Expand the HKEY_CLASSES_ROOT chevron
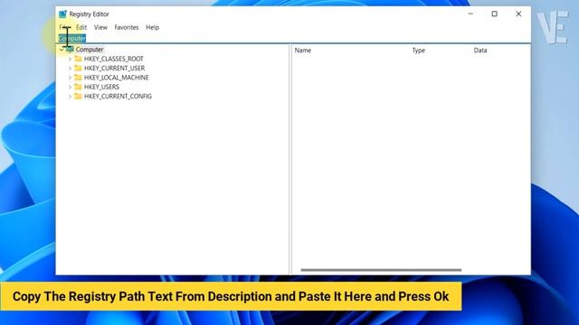Image resolution: width=579 pixels, height=325 pixels. 70,59
